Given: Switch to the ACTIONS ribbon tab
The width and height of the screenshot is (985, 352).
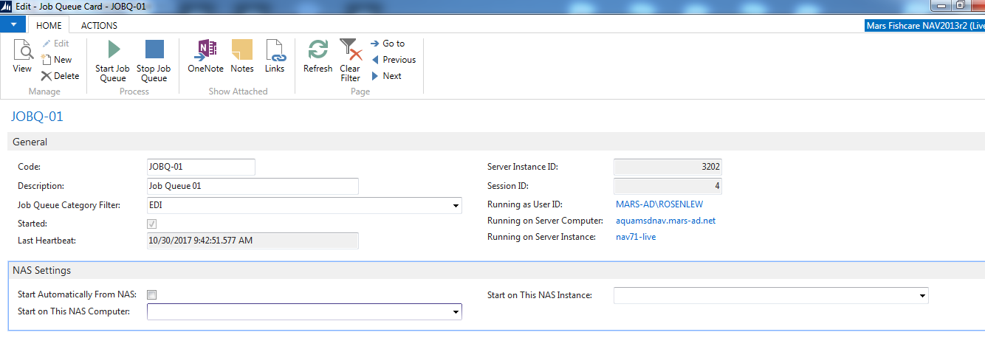Looking at the screenshot, I should pos(99,25).
